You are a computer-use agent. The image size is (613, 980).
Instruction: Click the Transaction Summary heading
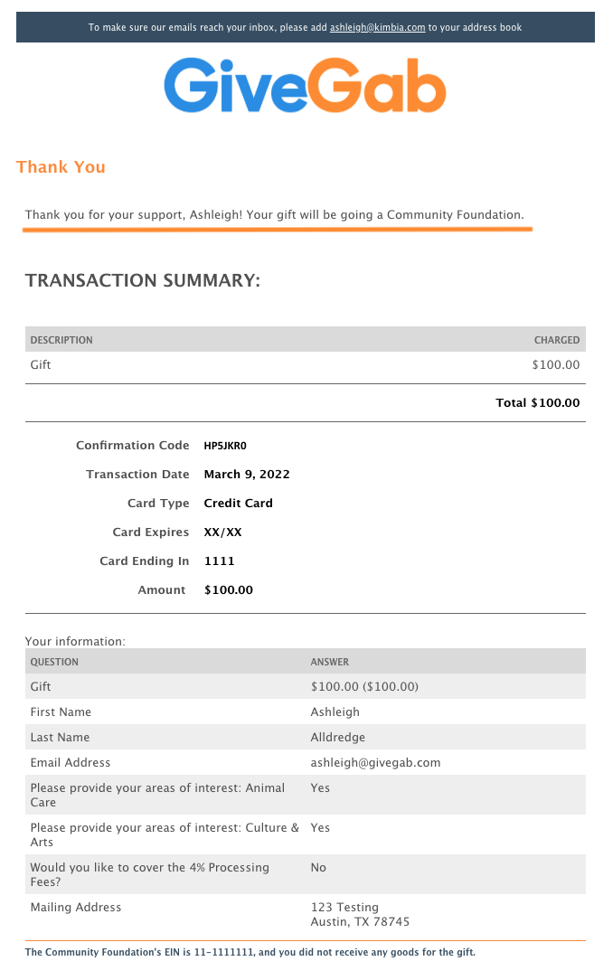pyautogui.click(x=143, y=280)
